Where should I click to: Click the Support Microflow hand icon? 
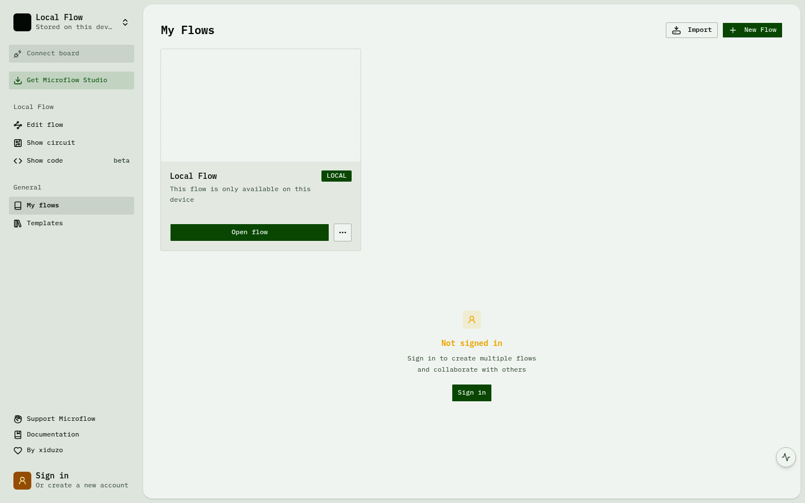tap(18, 419)
